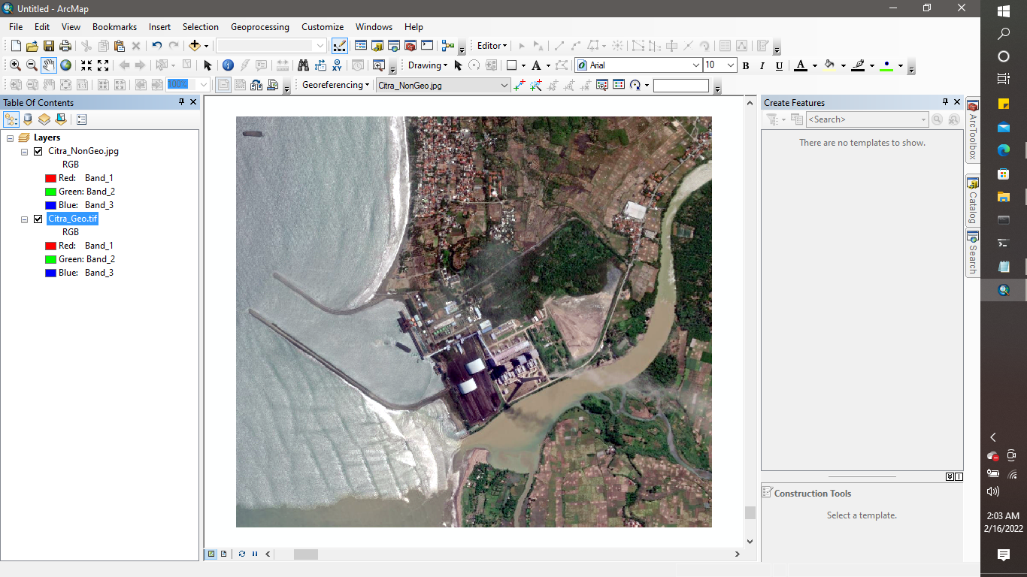
Task: Toggle Underline text formatting
Action: point(779,65)
